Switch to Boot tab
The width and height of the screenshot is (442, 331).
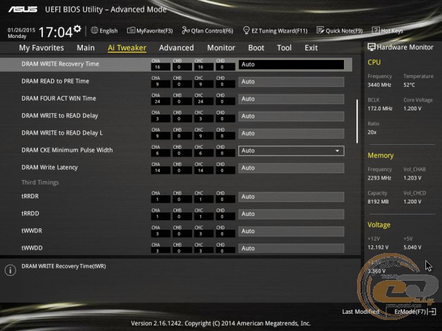pyautogui.click(x=256, y=48)
